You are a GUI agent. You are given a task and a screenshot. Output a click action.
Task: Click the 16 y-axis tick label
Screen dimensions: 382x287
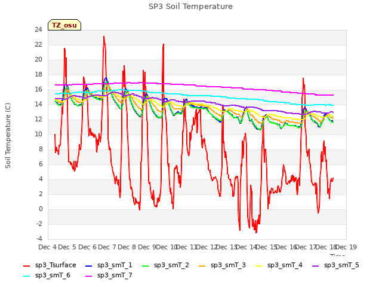38,90
